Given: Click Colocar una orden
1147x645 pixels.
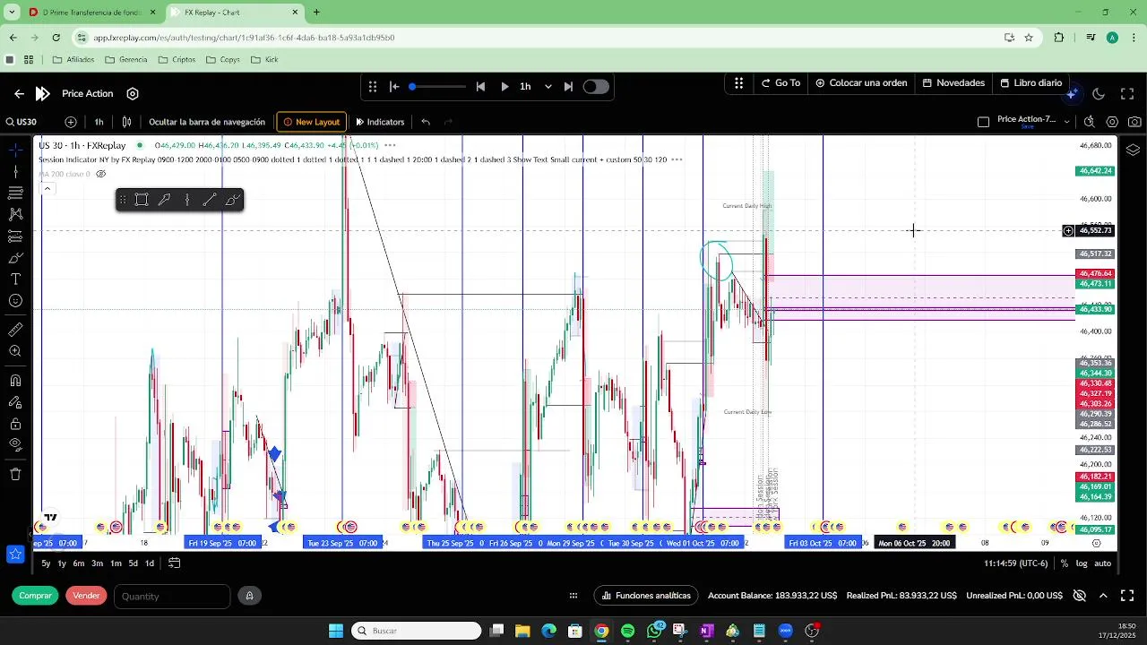Looking at the screenshot, I should (x=861, y=83).
